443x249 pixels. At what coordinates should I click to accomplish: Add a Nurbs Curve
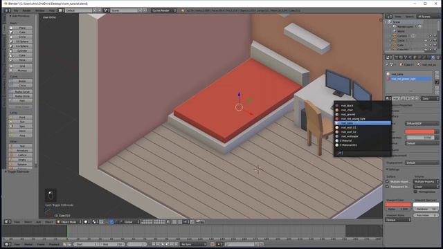point(21,92)
